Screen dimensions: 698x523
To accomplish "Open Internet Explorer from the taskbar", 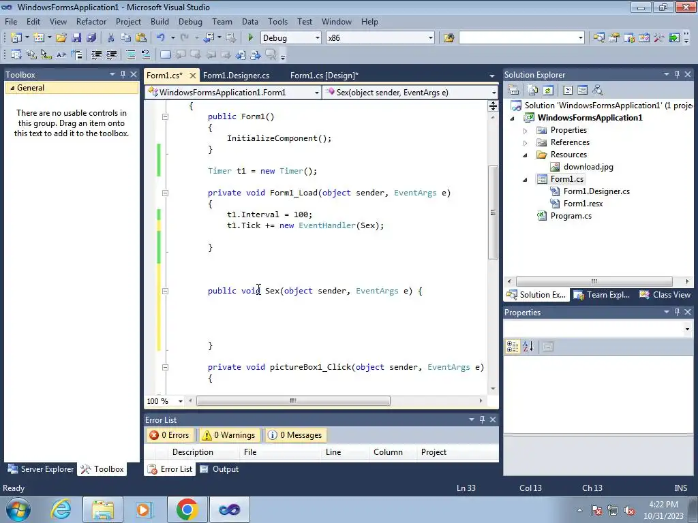I will tap(61, 509).
